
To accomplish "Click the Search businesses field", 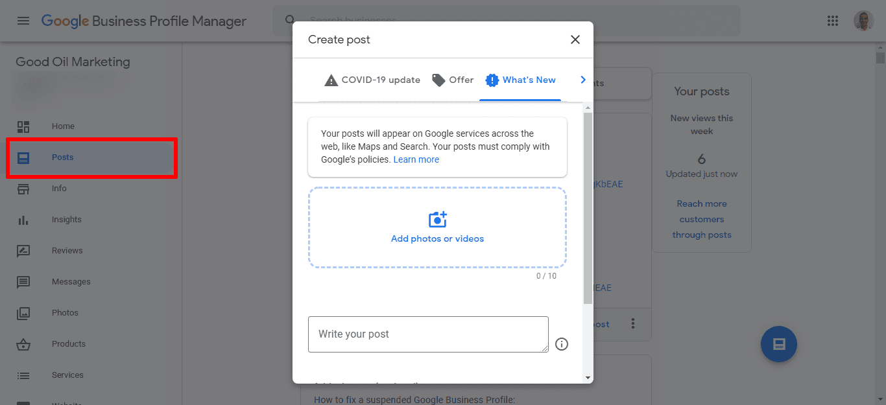I will click(x=506, y=21).
